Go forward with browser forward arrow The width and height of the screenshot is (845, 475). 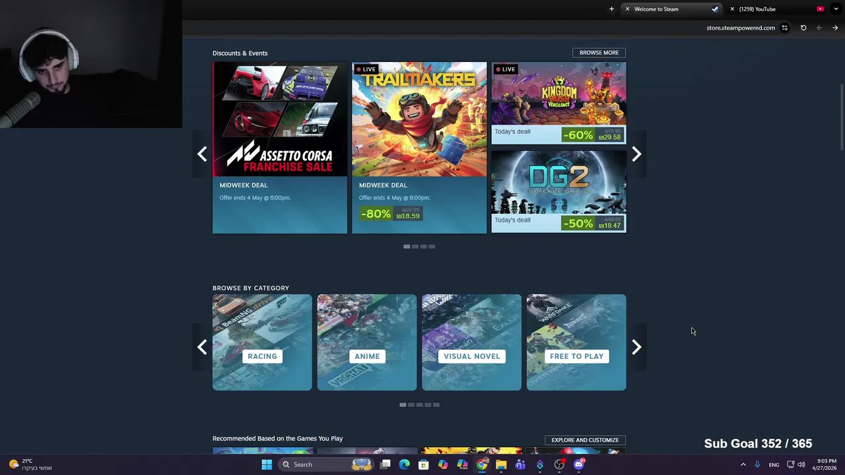coord(835,28)
